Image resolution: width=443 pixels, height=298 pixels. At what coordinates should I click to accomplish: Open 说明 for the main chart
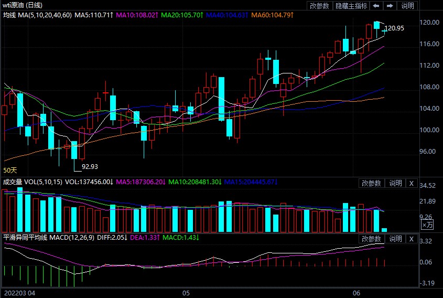click(x=407, y=6)
